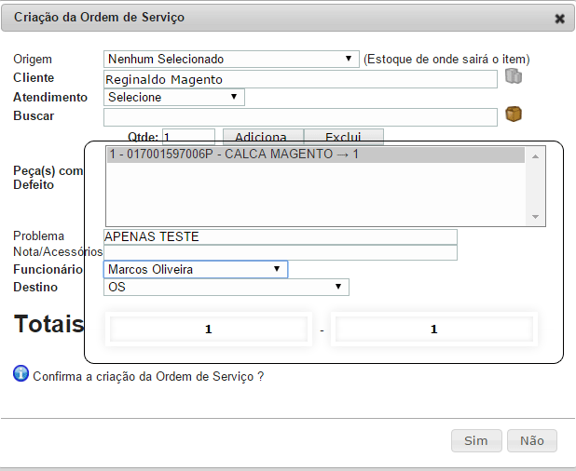Click the Exclui button
Image resolution: width=576 pixels, height=471 pixels.
(344, 137)
